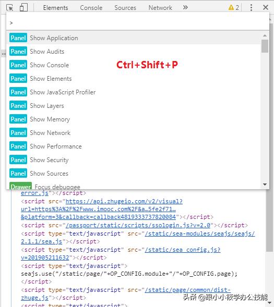The image size is (274, 307).
Task: Choose Show Elements command
Action: click(x=133, y=79)
